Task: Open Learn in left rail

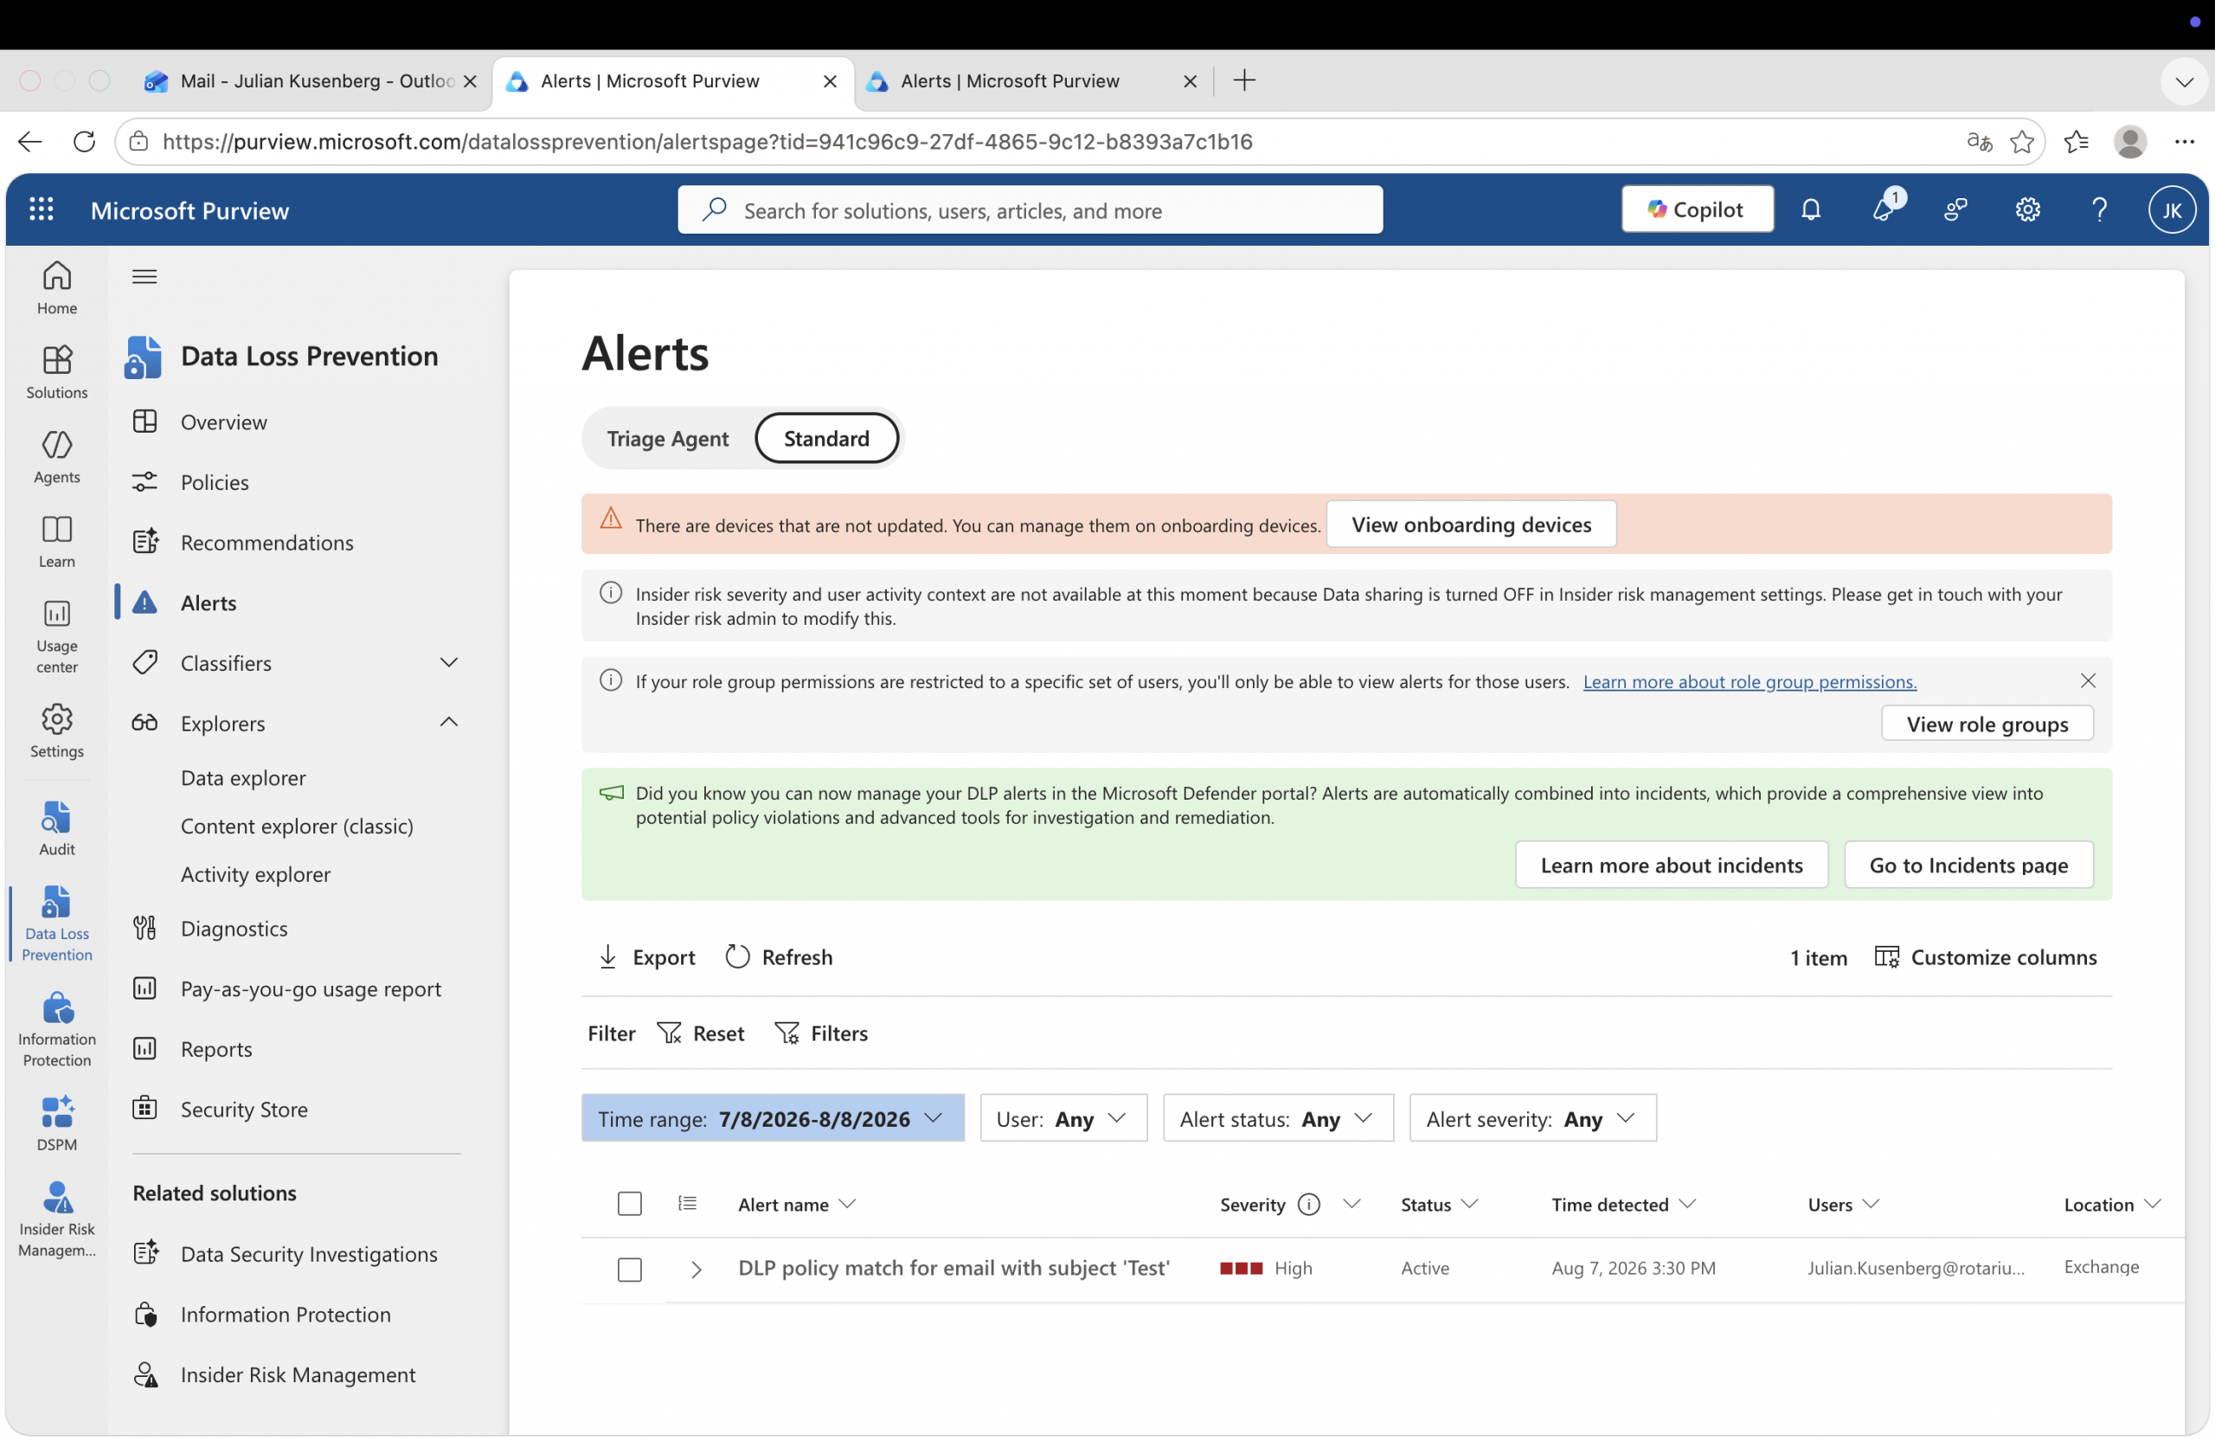Action: click(x=57, y=542)
